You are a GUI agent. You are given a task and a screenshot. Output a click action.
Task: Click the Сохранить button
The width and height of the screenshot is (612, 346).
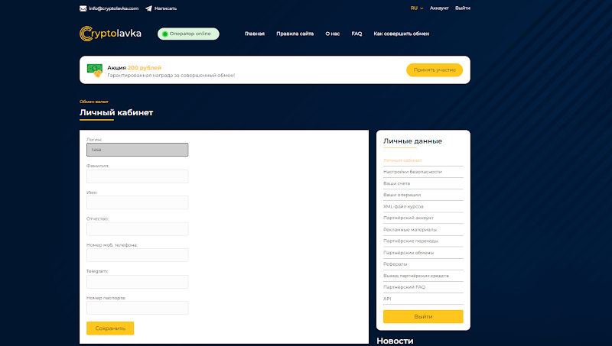(x=110, y=328)
